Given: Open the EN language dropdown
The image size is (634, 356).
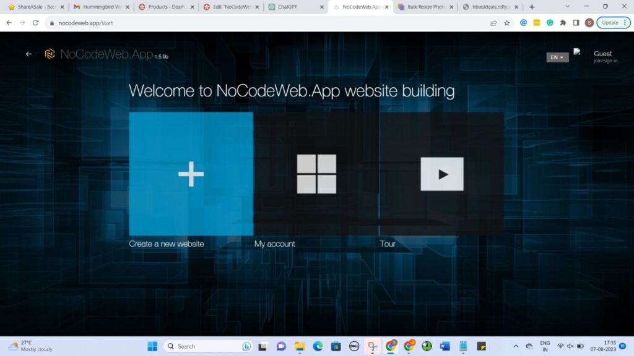Looking at the screenshot, I should 557,57.
